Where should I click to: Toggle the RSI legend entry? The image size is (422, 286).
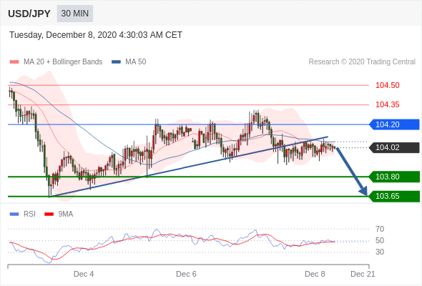(x=23, y=214)
